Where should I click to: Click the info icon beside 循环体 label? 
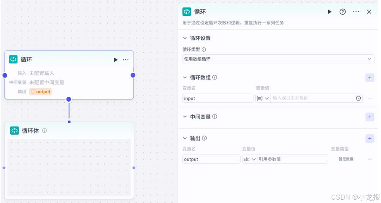coord(45,130)
